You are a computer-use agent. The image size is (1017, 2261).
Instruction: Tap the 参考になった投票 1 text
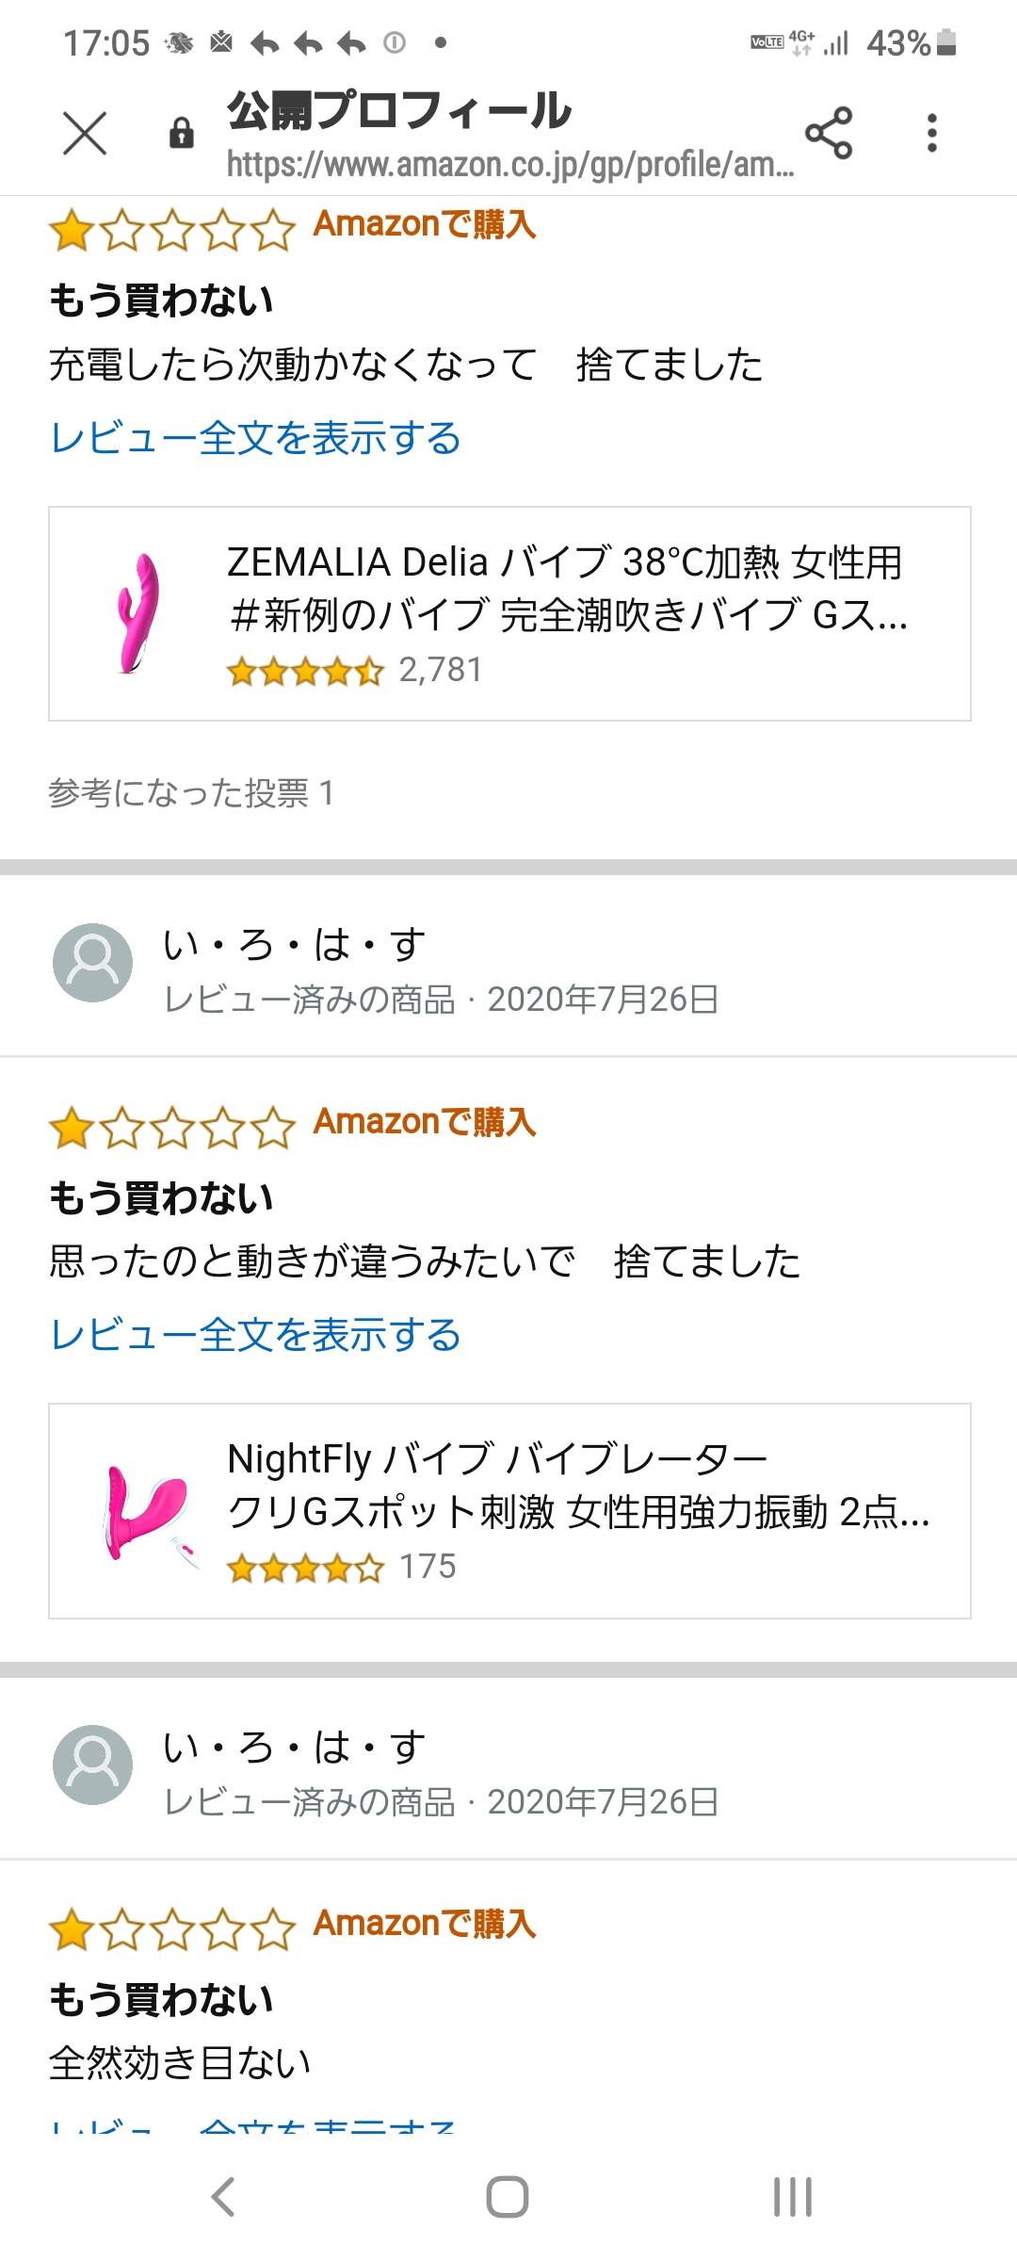pyautogui.click(x=191, y=793)
